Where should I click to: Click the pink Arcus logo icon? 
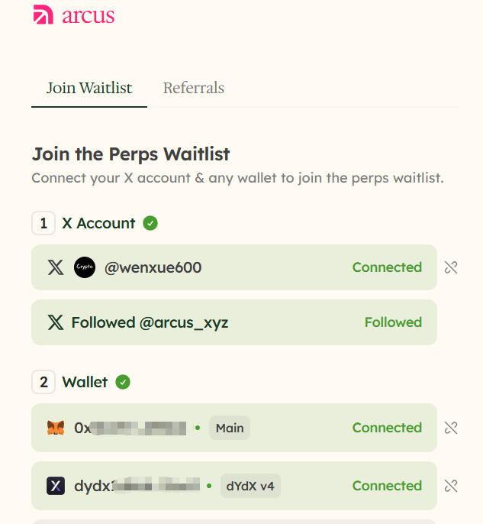tap(43, 15)
